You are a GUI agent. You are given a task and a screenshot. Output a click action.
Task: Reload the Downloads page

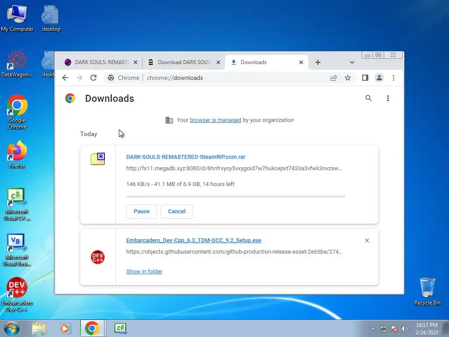[93, 78]
